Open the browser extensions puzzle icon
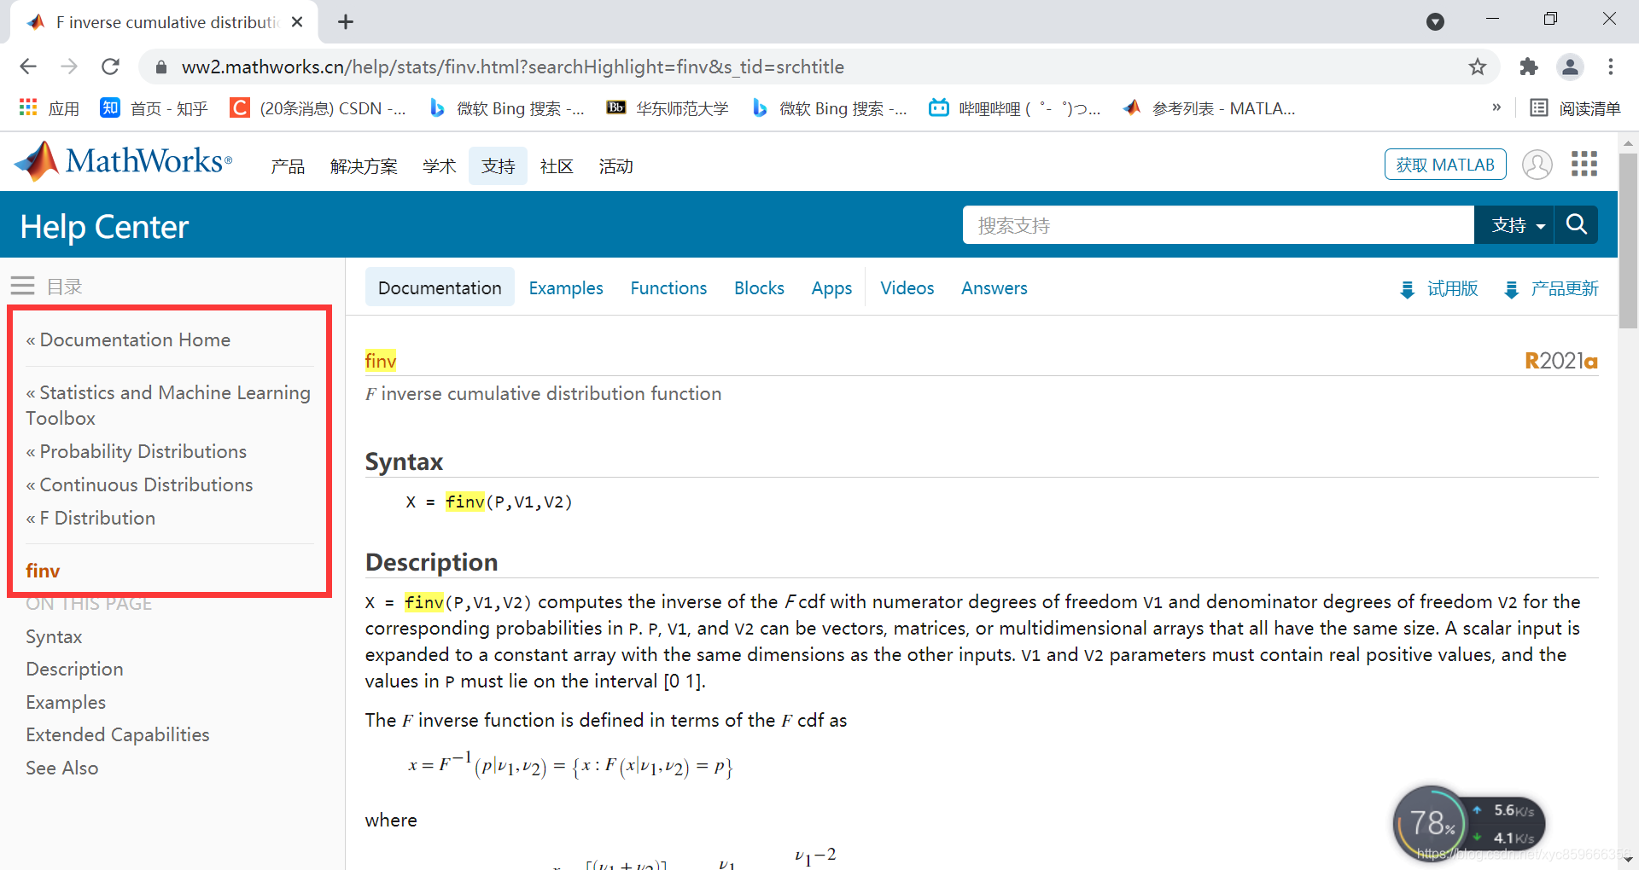This screenshot has width=1639, height=870. tap(1529, 67)
